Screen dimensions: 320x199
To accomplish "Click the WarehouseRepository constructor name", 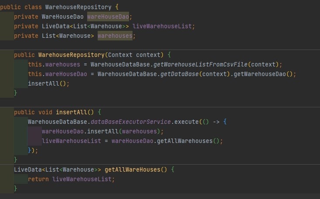I will [x=71, y=55].
